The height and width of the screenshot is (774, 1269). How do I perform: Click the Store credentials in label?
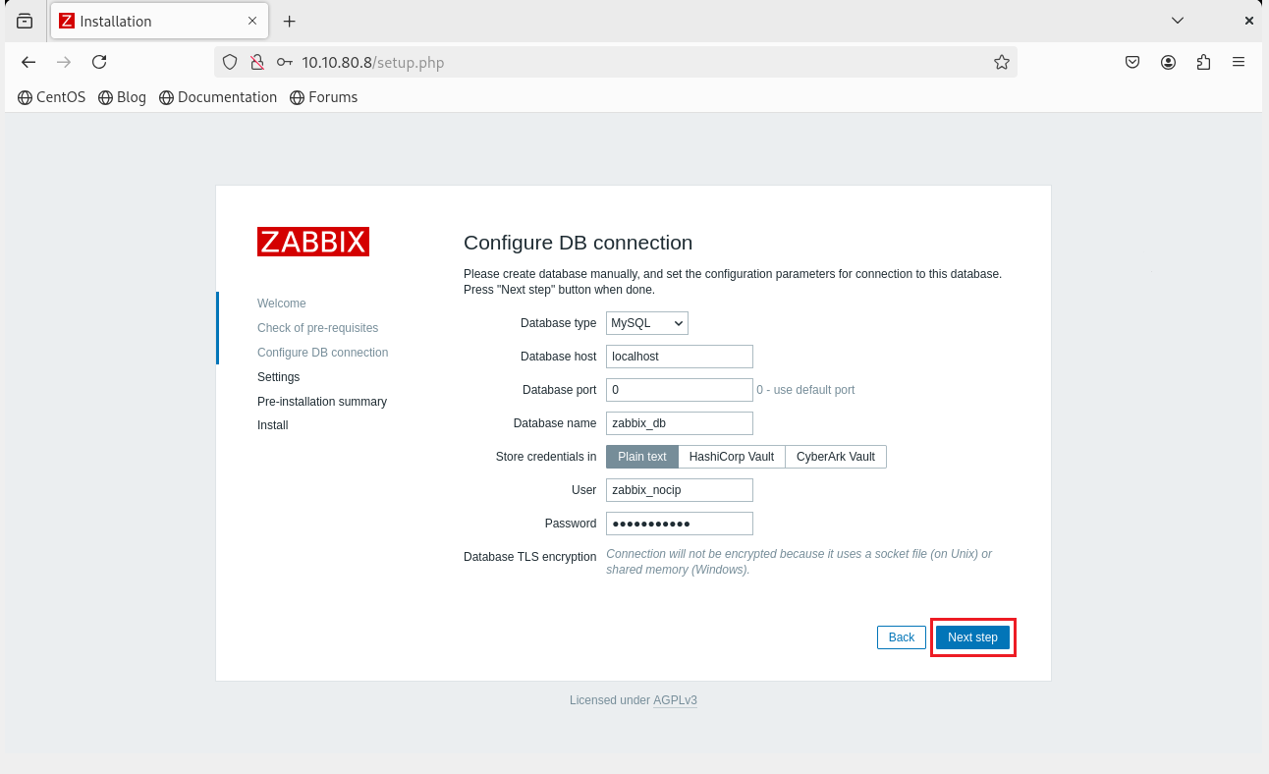546,457
